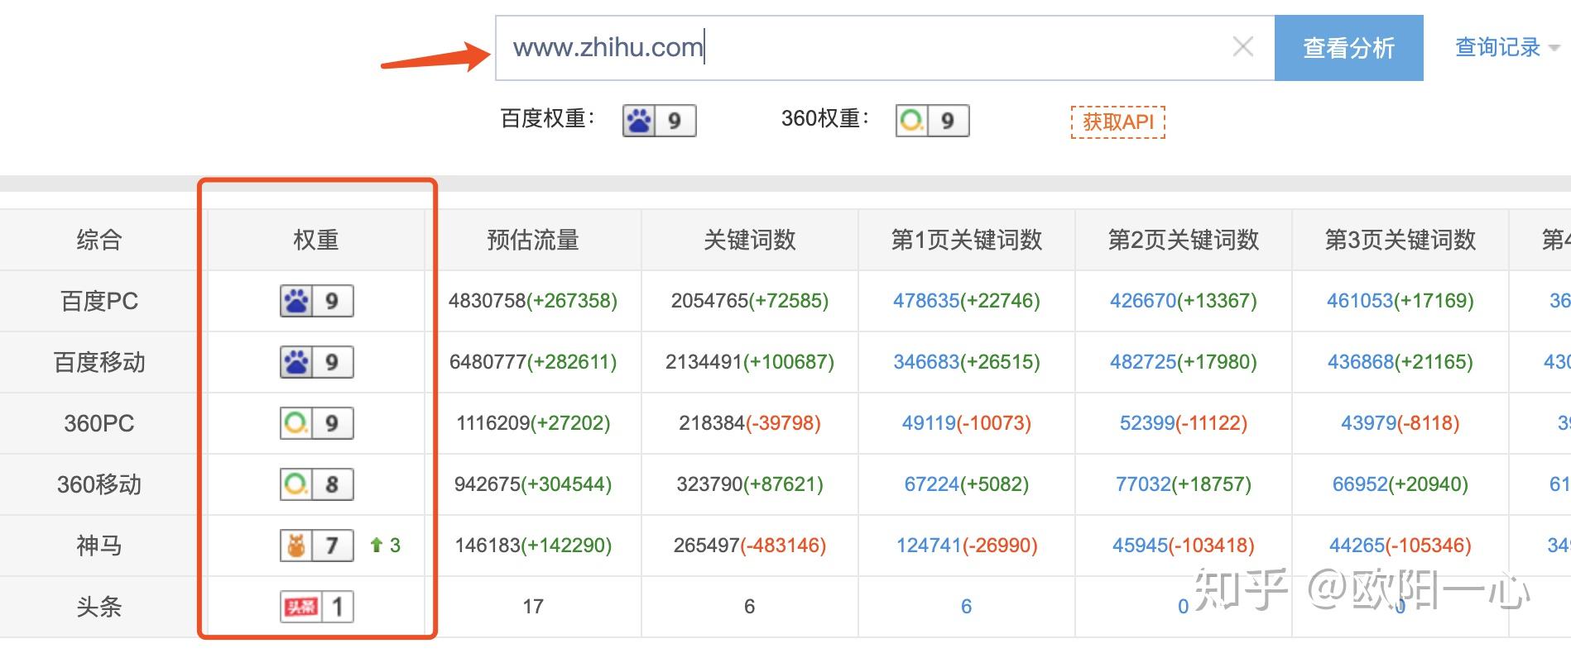Open 360PC third-page keywords 43979
This screenshot has width=1571, height=653.
pos(1369,423)
